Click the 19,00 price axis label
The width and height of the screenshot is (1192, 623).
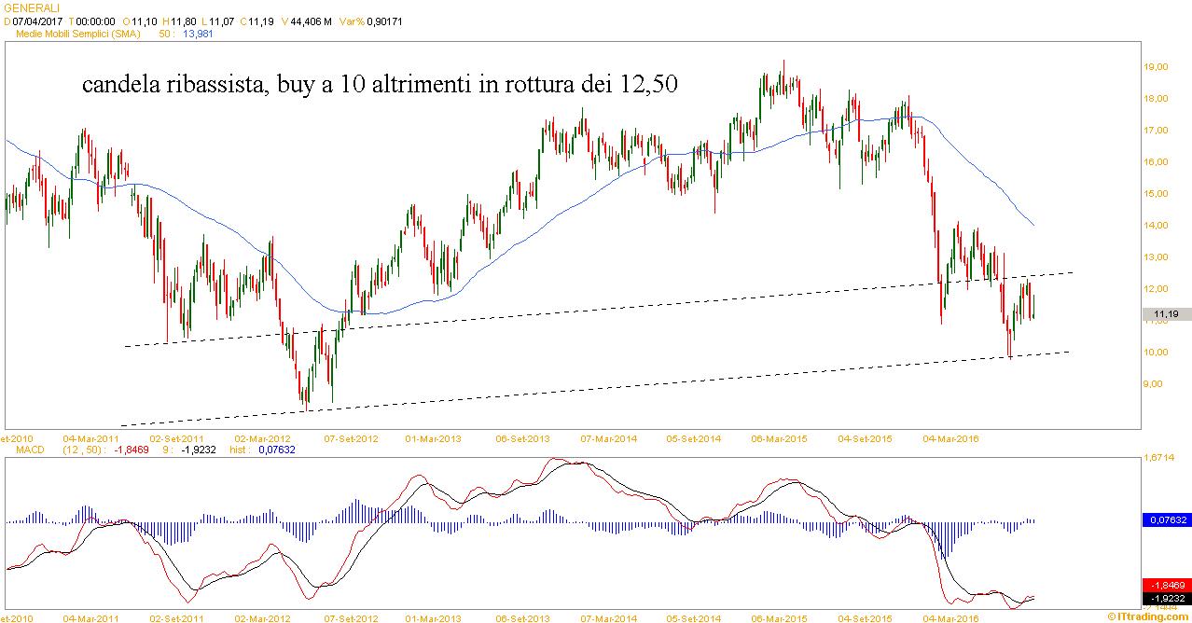click(x=1157, y=67)
